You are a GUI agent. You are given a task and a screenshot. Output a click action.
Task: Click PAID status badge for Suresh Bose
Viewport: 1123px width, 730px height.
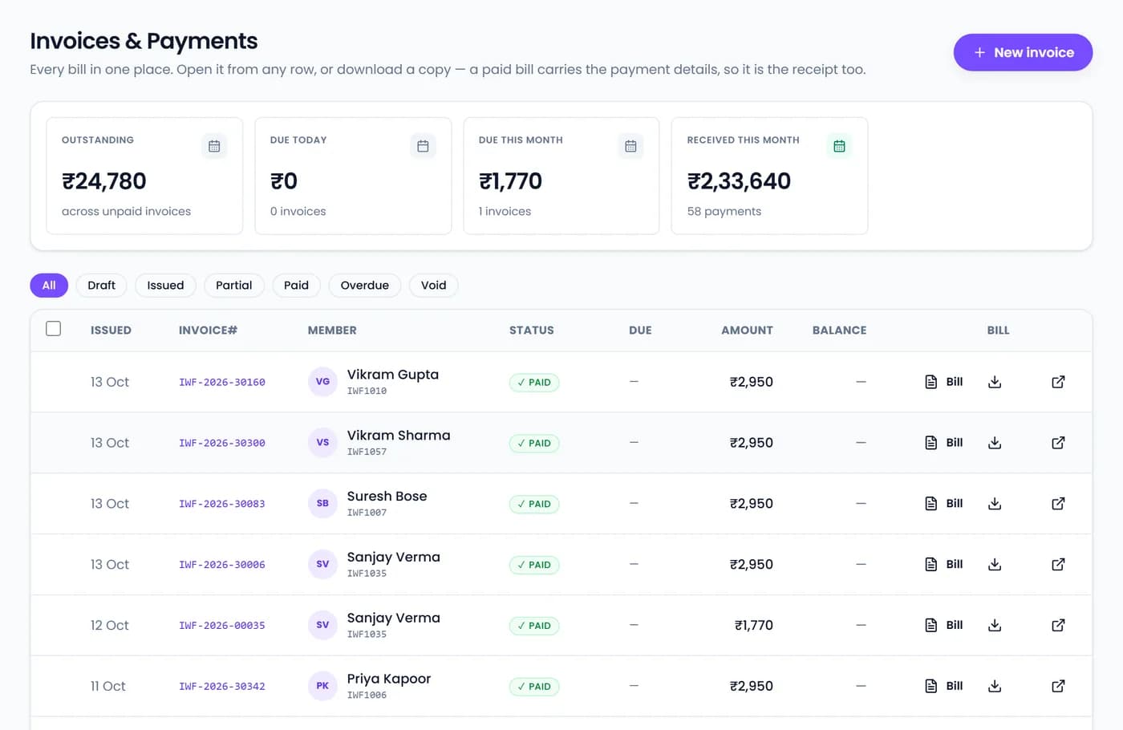(534, 505)
